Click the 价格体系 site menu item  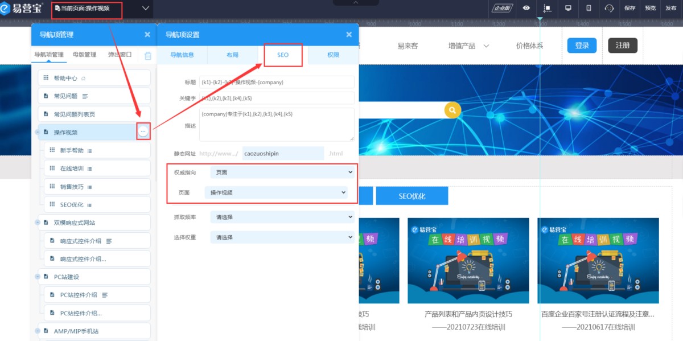(529, 46)
